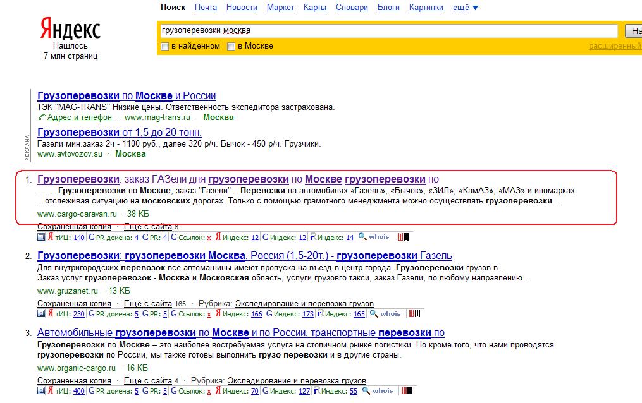The height and width of the screenshot is (403, 642).
Task: Open the organic-cargo.ru rubric 'Экспедирование и перевозка грузов'
Action: pos(297,380)
